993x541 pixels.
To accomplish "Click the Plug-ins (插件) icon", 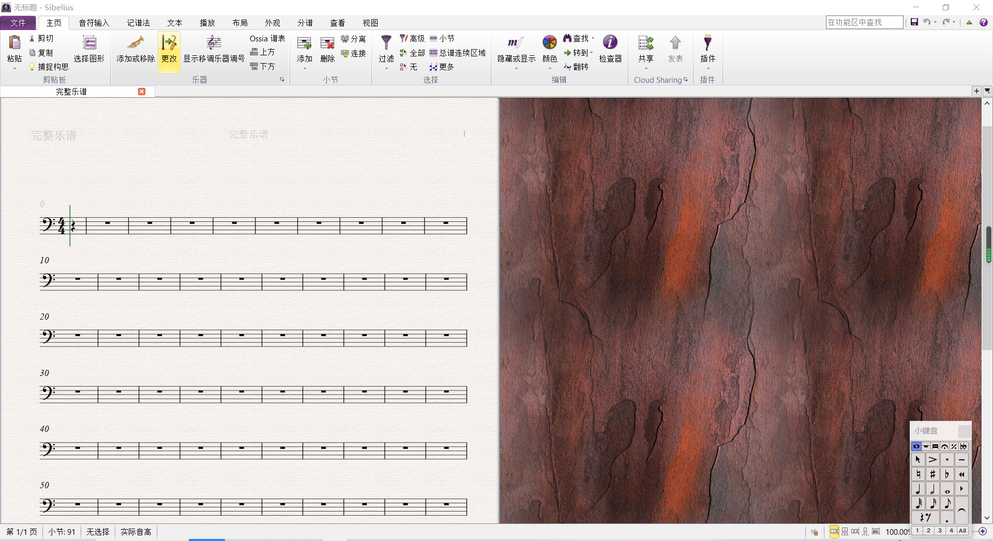I will tap(708, 43).
